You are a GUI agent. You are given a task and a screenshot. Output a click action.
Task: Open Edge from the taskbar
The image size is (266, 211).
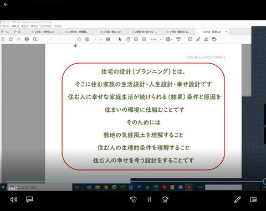point(156,187)
